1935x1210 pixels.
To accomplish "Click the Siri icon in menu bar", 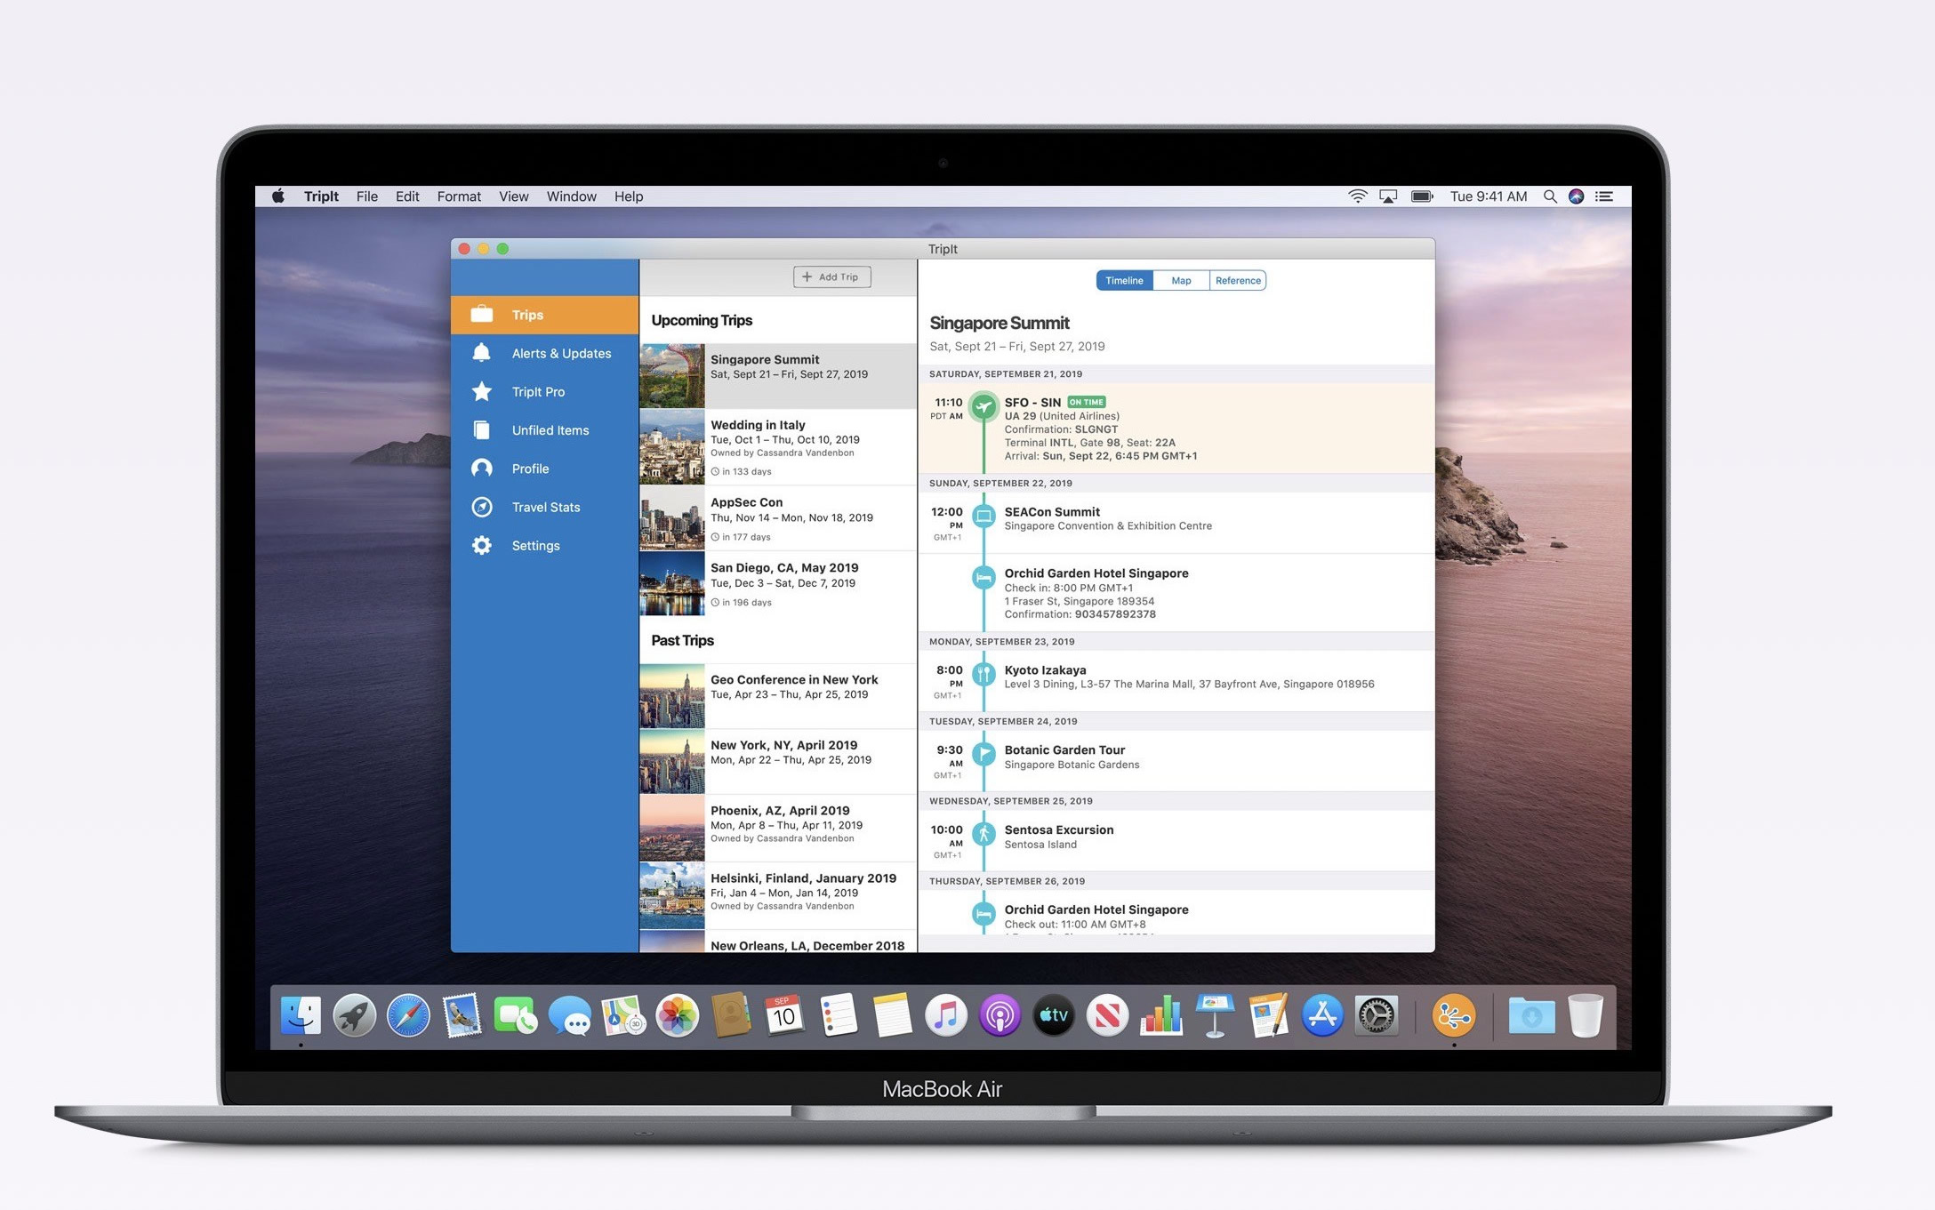I will pos(1576,196).
